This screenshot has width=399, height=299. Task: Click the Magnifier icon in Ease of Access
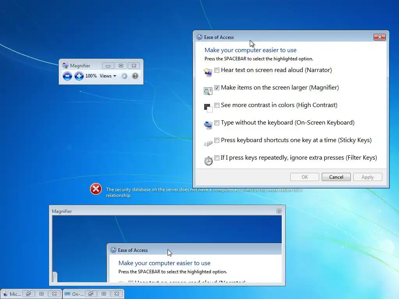click(x=208, y=91)
